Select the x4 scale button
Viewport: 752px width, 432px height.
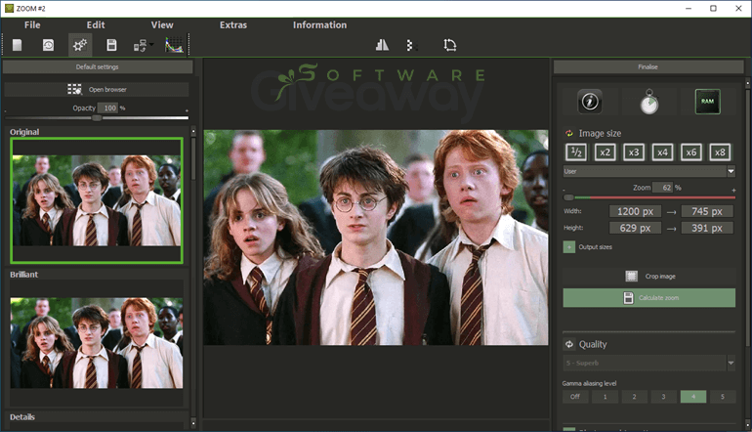662,152
